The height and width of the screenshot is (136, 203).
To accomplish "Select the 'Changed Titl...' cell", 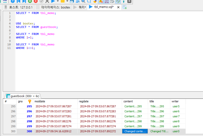I will point(159,131).
